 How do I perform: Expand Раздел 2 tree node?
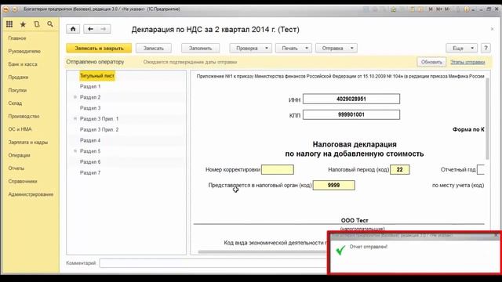click(75, 97)
